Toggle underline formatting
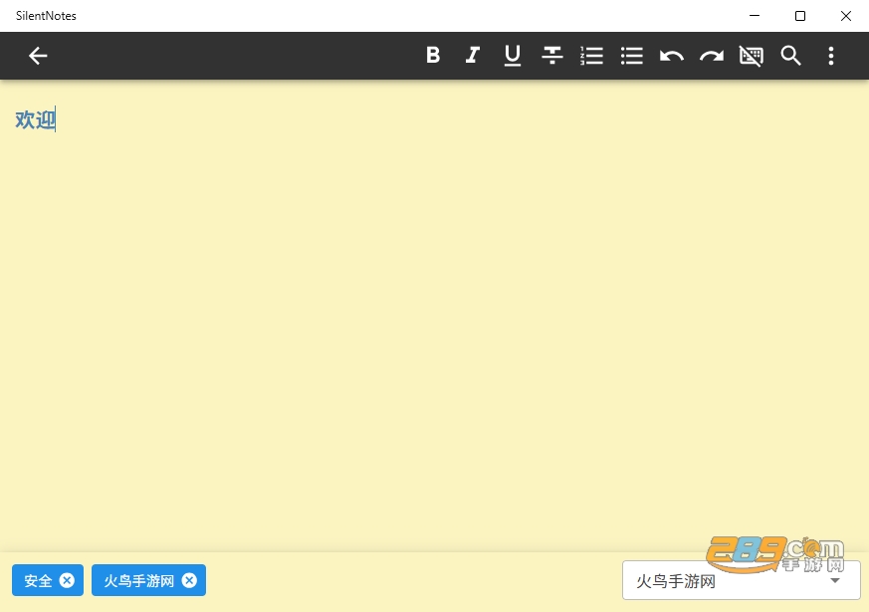 point(512,56)
